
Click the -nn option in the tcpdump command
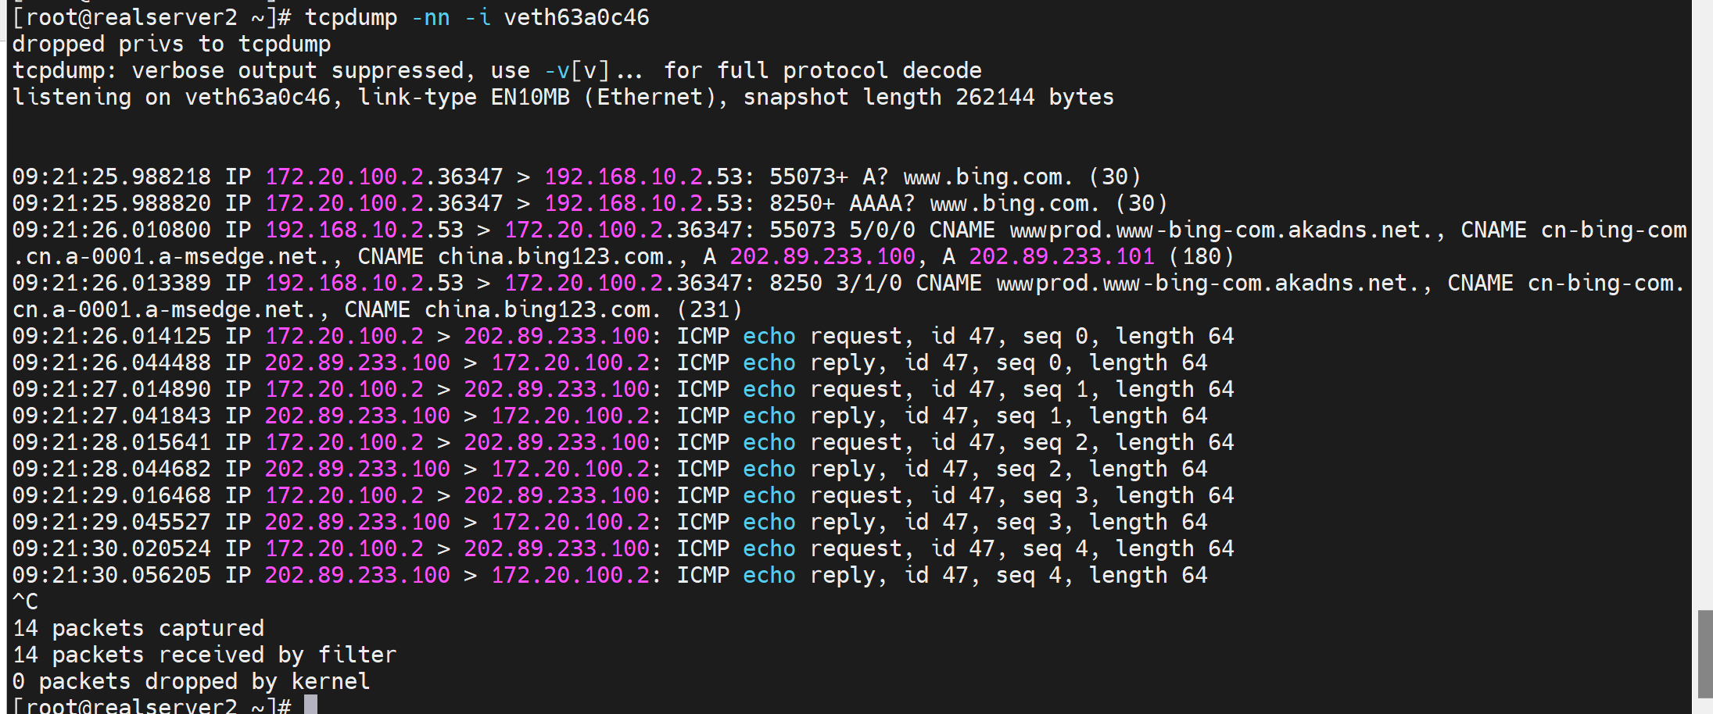click(x=431, y=17)
